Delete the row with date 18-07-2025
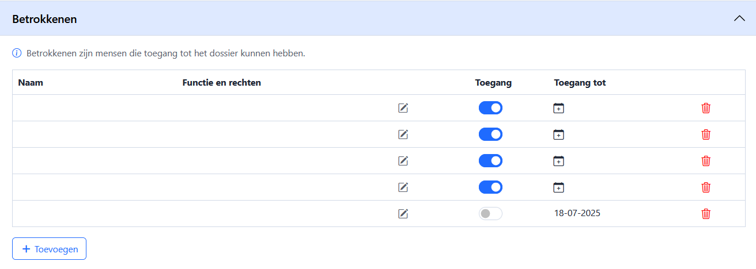This screenshot has height=269, width=756. 706,214
